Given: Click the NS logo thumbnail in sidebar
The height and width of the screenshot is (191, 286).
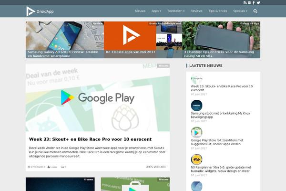Looking at the screenshot, I should pyautogui.click(x=196, y=159).
